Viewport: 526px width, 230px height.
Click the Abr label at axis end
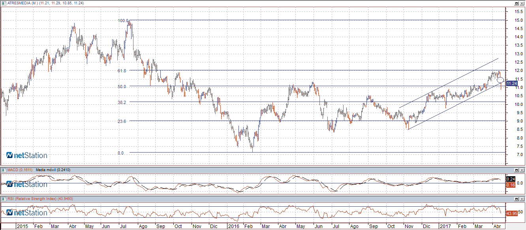[496, 226]
